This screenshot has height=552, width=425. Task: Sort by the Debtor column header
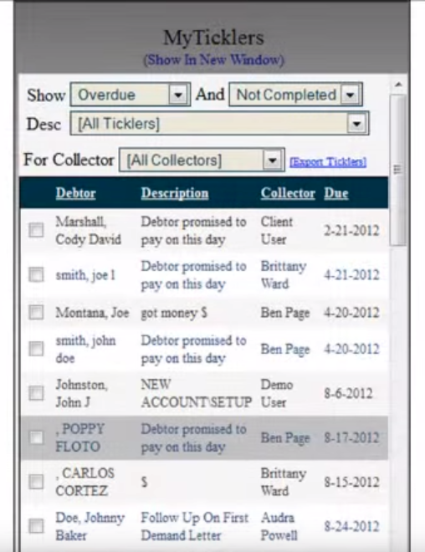pyautogui.click(x=75, y=193)
